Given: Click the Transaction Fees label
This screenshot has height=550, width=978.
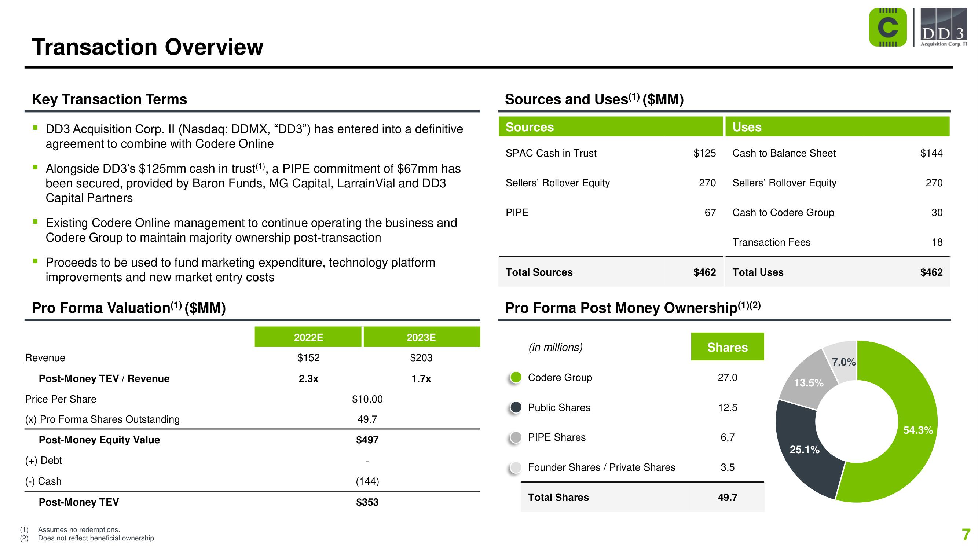Looking at the screenshot, I should (772, 242).
